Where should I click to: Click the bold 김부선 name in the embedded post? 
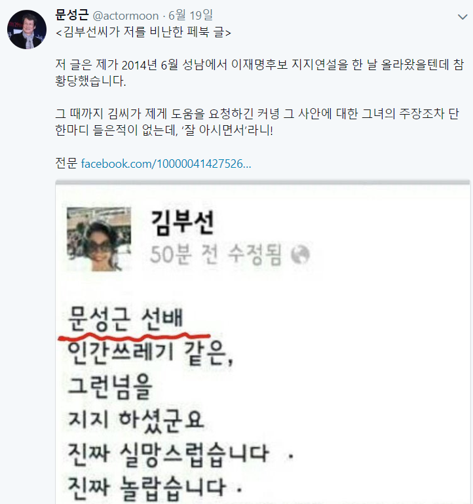pos(183,222)
